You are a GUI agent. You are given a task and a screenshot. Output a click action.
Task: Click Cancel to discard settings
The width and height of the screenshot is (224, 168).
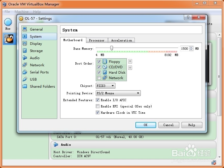(x=169, y=125)
